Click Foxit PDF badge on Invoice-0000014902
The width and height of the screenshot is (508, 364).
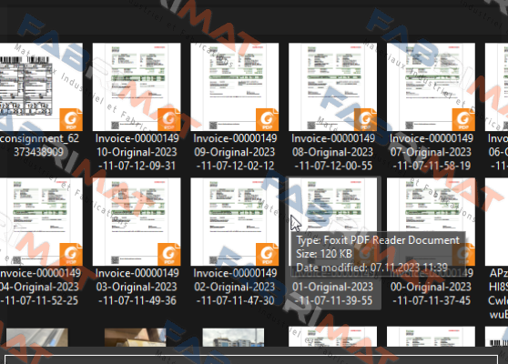pyautogui.click(x=268, y=254)
